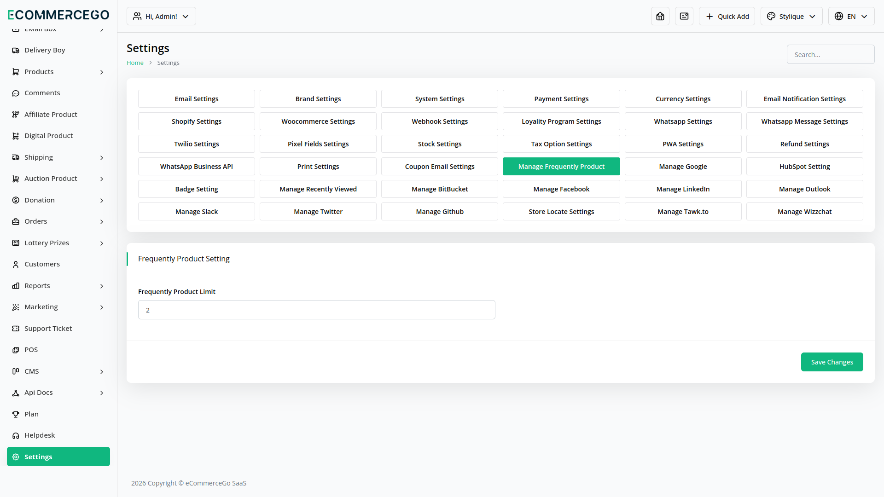Focus the Frequently Product Limit field

click(x=317, y=310)
